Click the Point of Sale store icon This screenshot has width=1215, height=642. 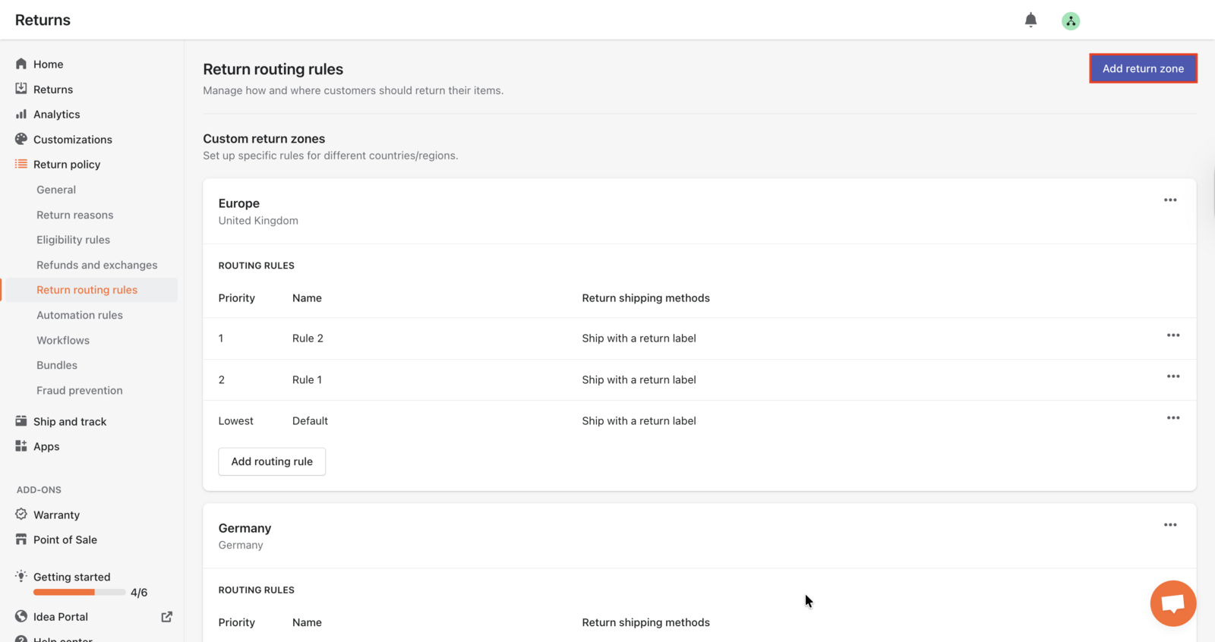click(21, 540)
